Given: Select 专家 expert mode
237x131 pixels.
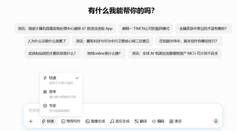Looking at the screenshot, I should pos(61,108).
